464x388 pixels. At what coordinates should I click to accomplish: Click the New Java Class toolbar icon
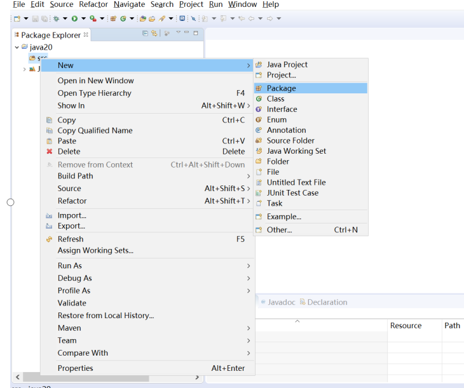click(123, 18)
